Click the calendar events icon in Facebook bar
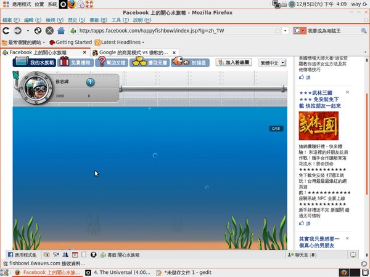The width and height of the screenshot is (370, 277). click(x=75, y=255)
